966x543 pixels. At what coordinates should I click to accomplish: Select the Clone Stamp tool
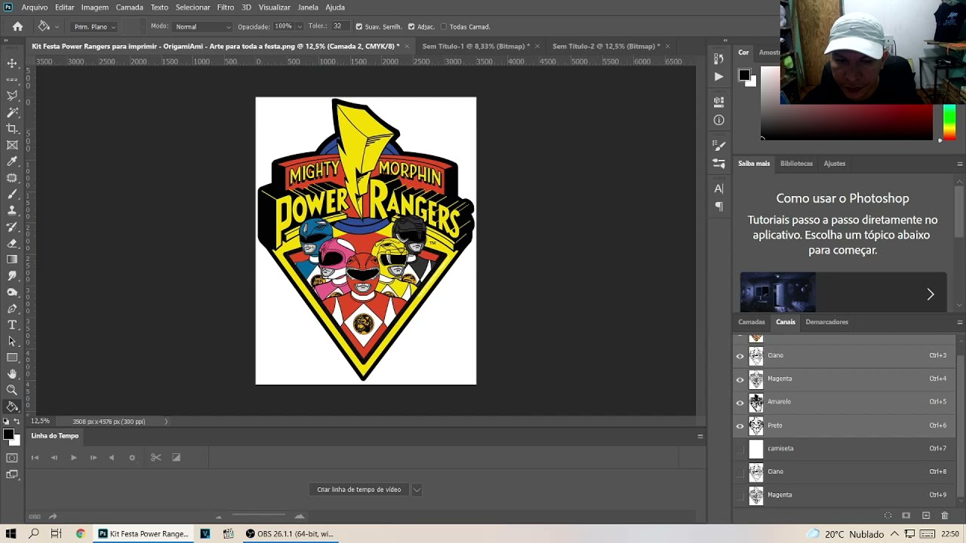pos(12,210)
